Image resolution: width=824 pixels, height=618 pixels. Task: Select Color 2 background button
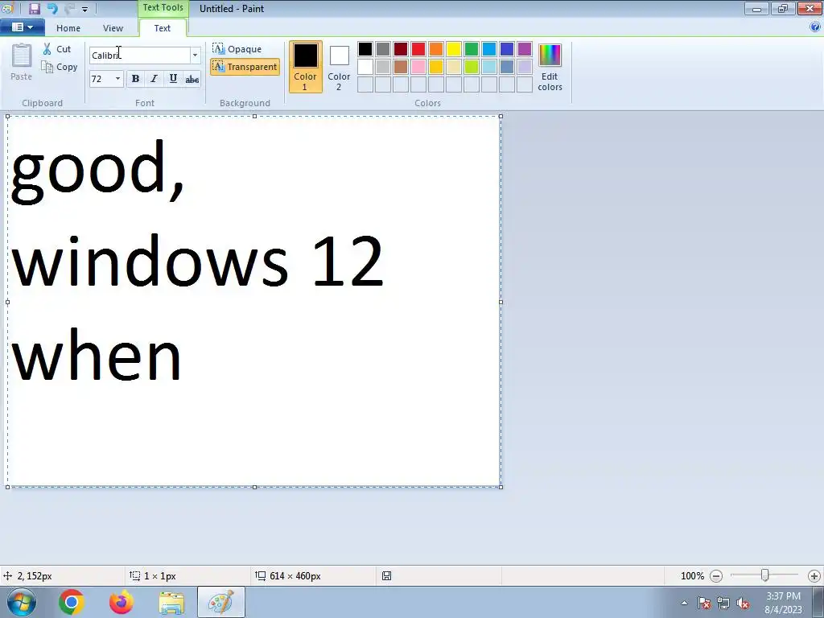click(339, 67)
